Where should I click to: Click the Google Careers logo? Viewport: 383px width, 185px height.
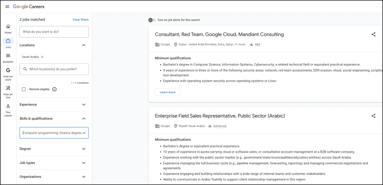pos(29,7)
